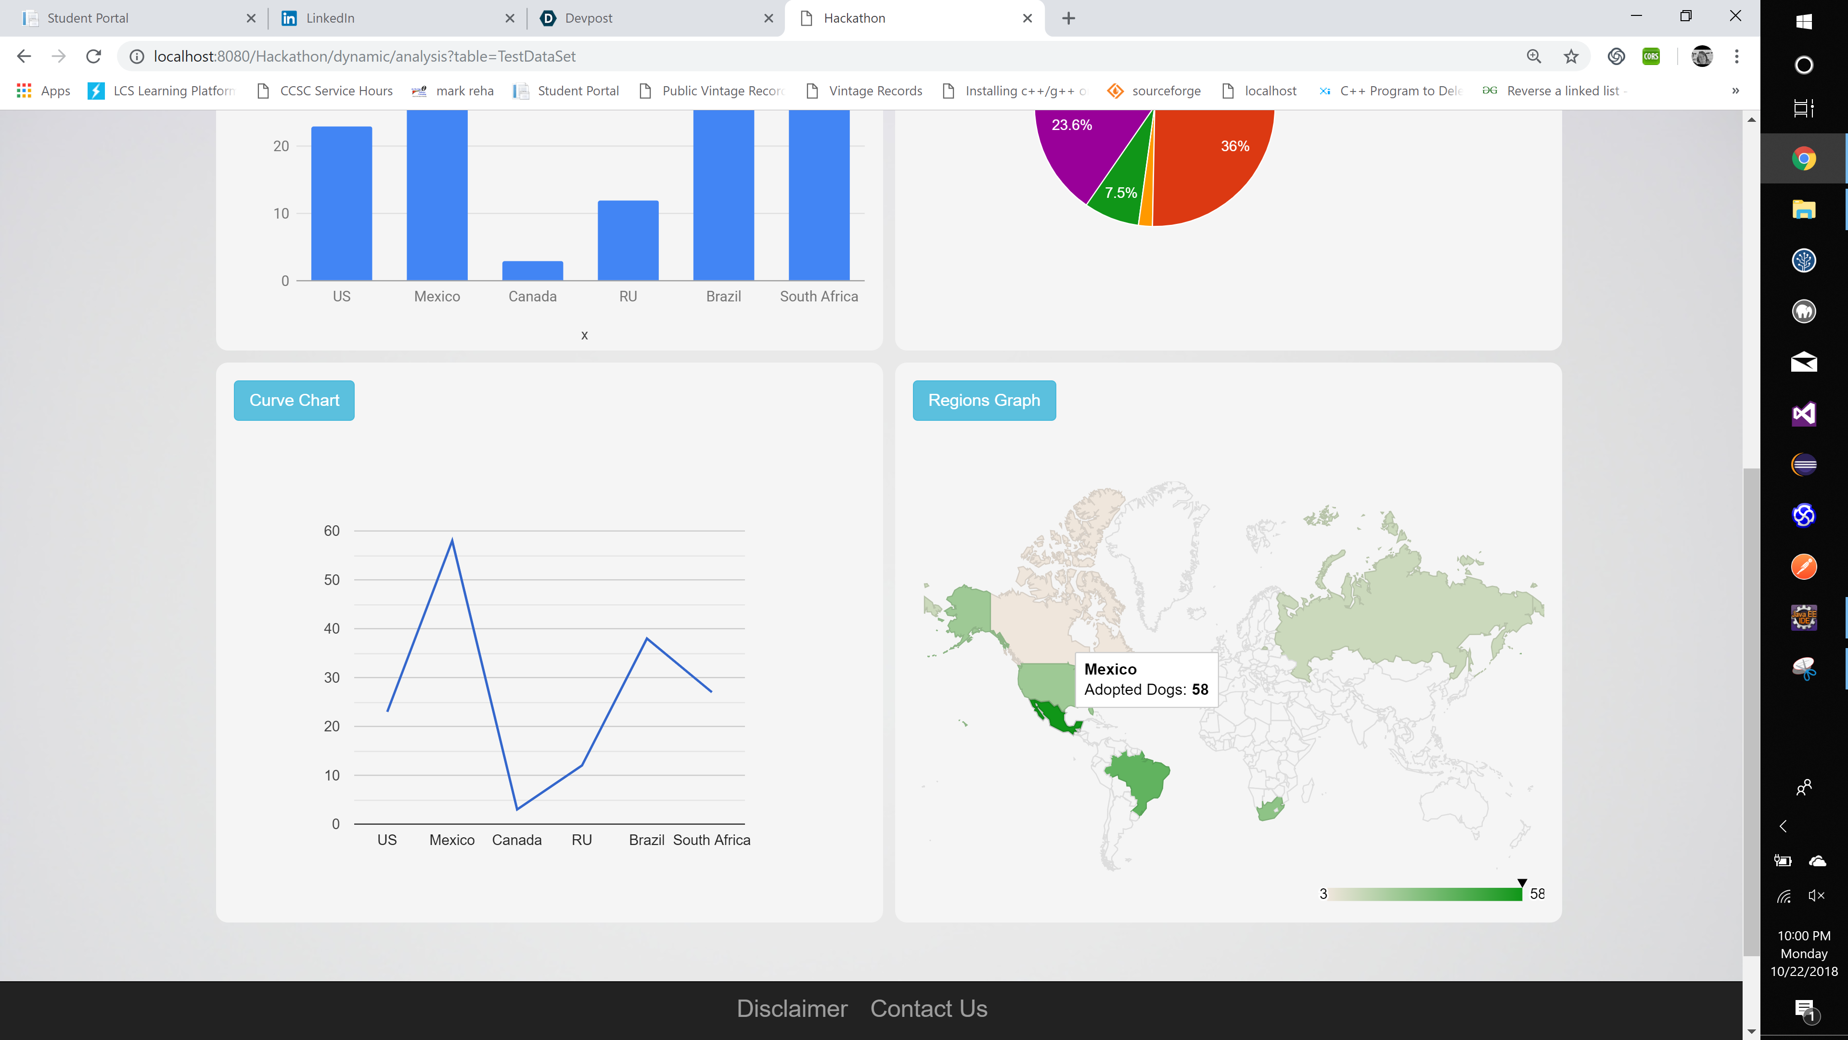Click the green gradient legend bar on map
1848x1040 pixels.
coord(1424,894)
